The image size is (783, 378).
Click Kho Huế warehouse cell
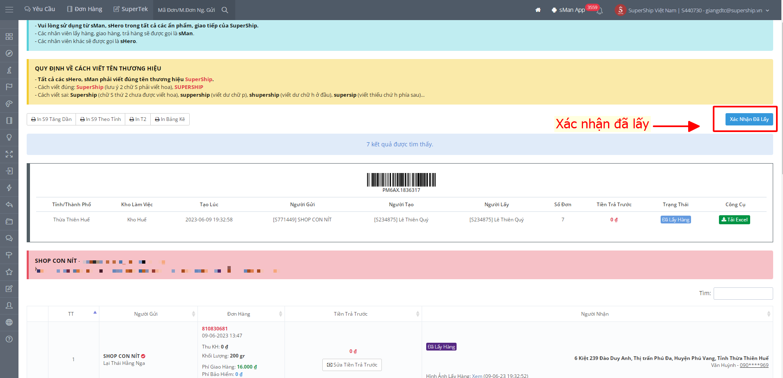click(x=137, y=220)
